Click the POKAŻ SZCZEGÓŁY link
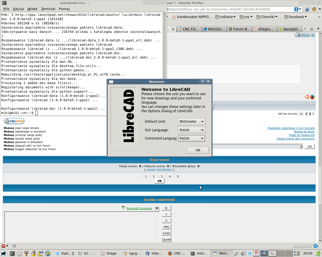This screenshot has width=322, height=257. tap(159, 170)
